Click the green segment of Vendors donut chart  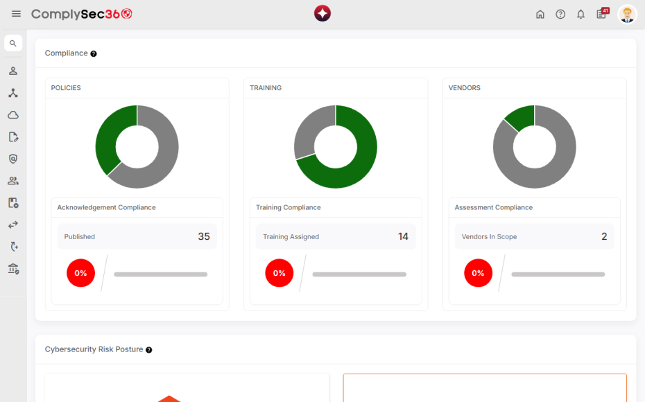[x=522, y=118]
